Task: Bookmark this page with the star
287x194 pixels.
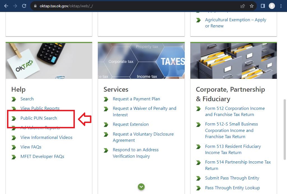Action: [252, 6]
